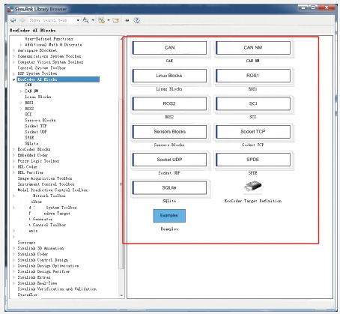Select SQLite in the library tree
This screenshot has height=314, width=340.
[x=31, y=143]
